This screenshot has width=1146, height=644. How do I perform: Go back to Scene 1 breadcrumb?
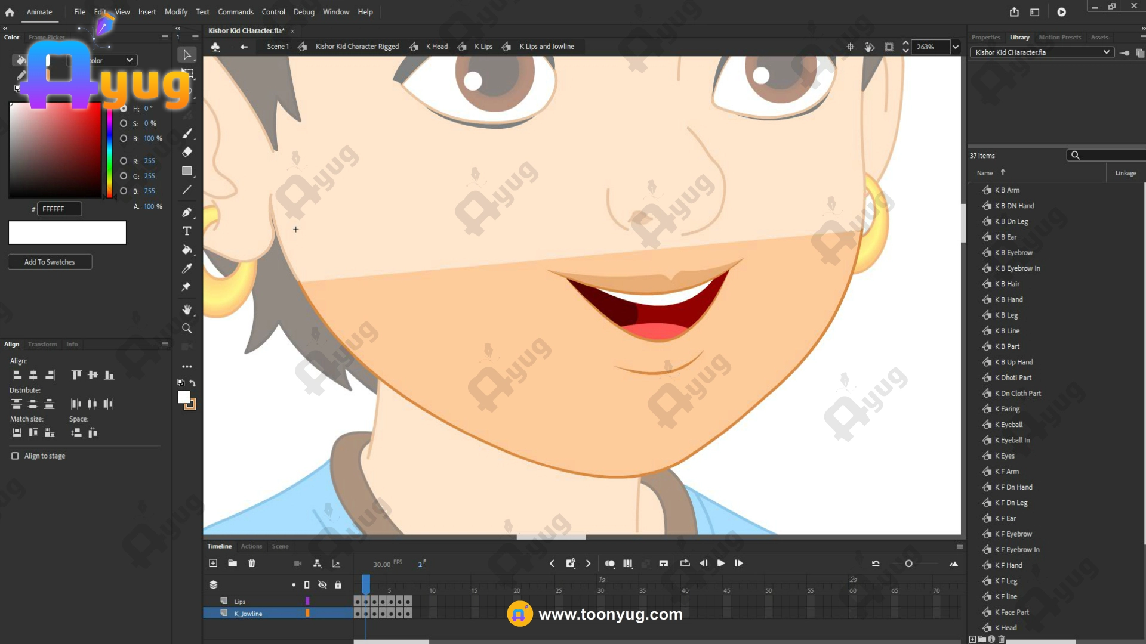[x=278, y=47]
